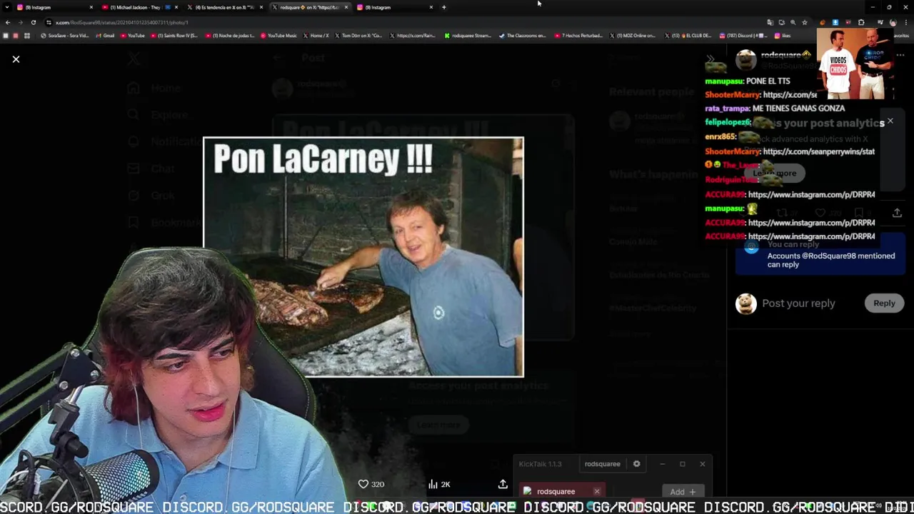Open the 7 Hechos Perturbadores bookmark
This screenshot has width=914, height=514.
tap(580, 36)
